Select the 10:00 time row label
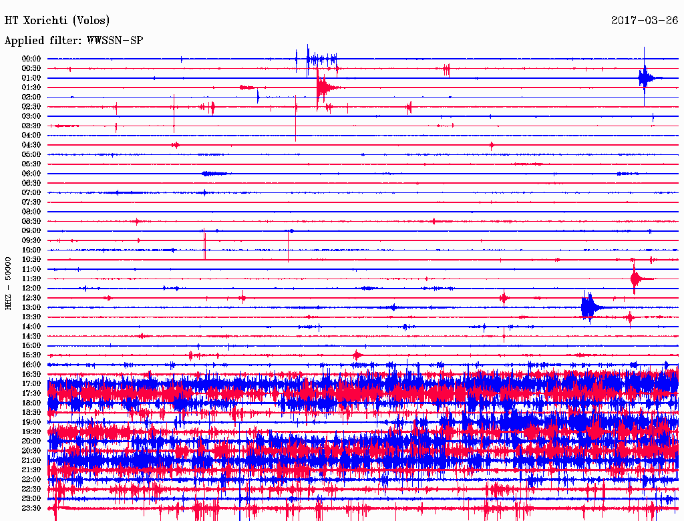This screenshot has width=684, height=521. point(31,250)
